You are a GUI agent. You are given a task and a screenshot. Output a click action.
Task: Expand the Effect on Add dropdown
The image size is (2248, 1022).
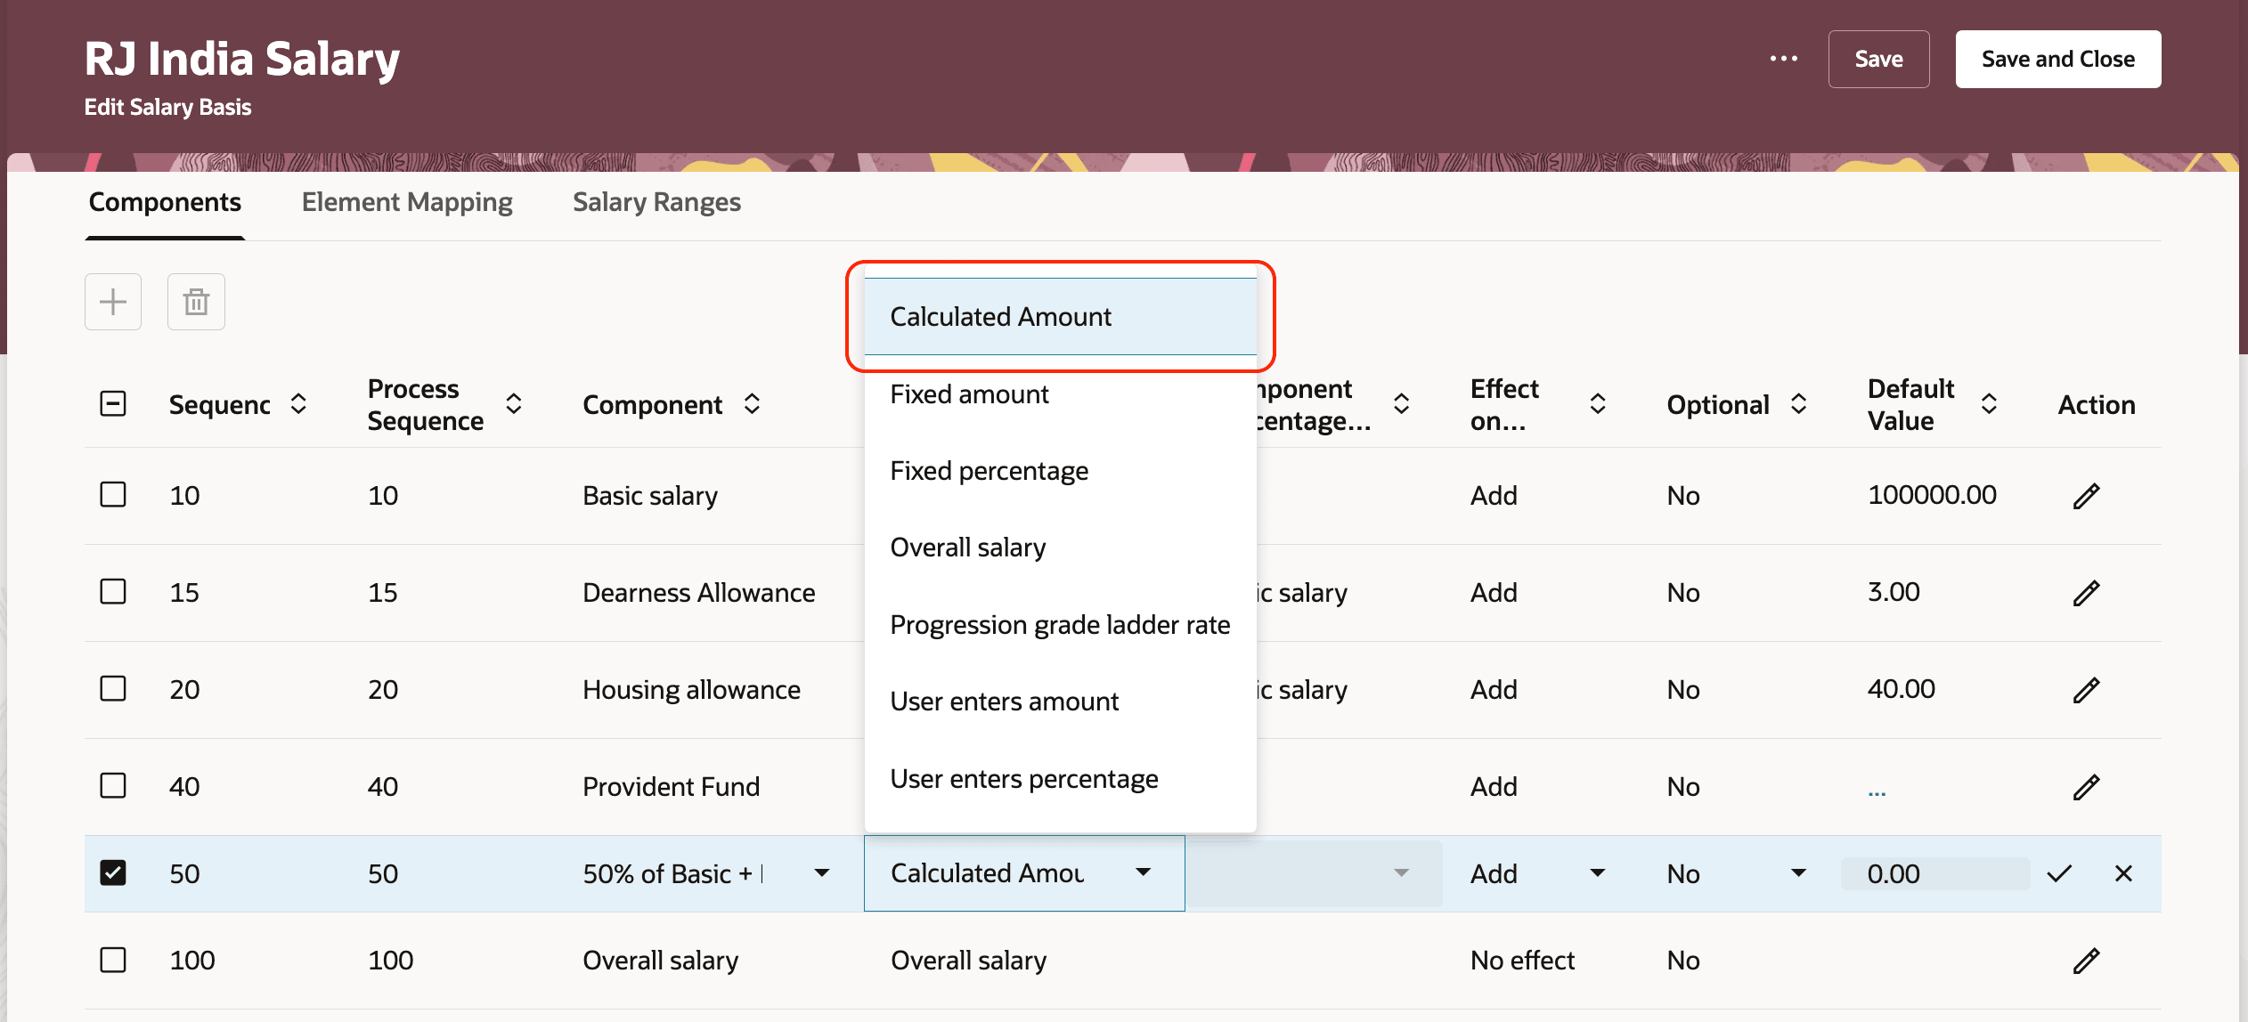[x=1598, y=873]
